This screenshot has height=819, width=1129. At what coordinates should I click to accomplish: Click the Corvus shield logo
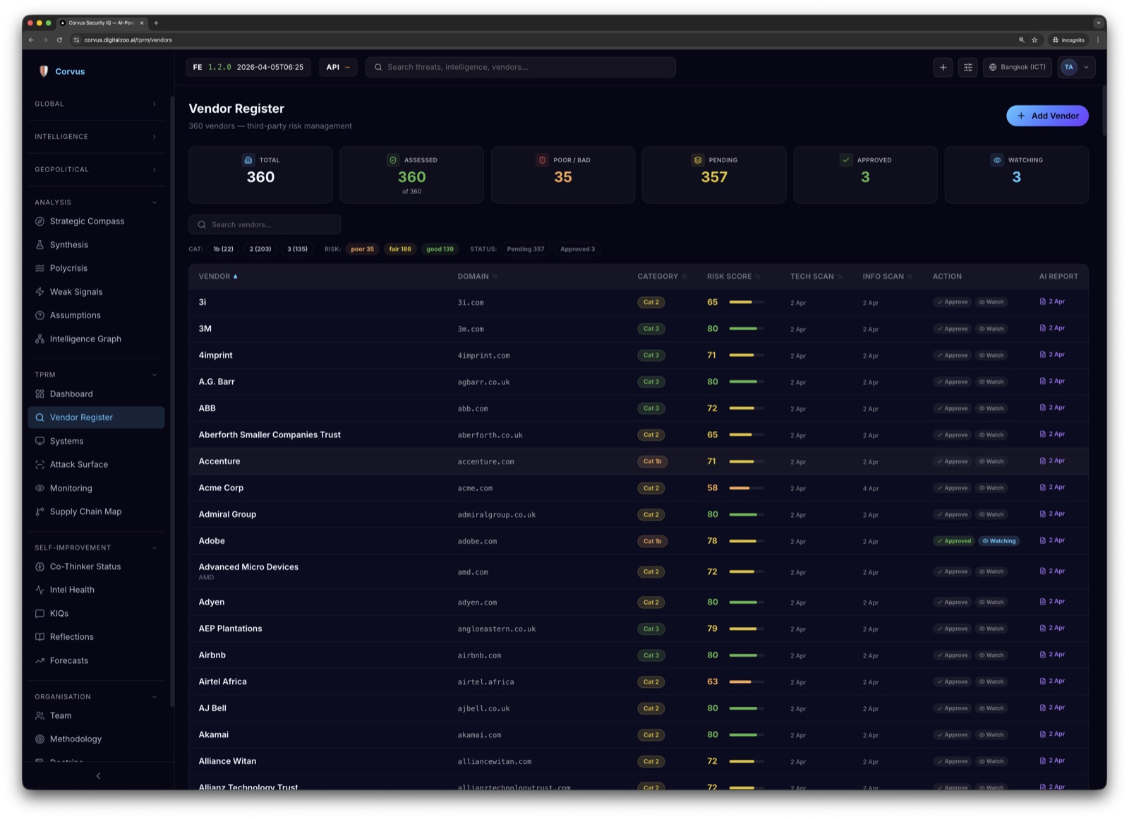pos(44,71)
